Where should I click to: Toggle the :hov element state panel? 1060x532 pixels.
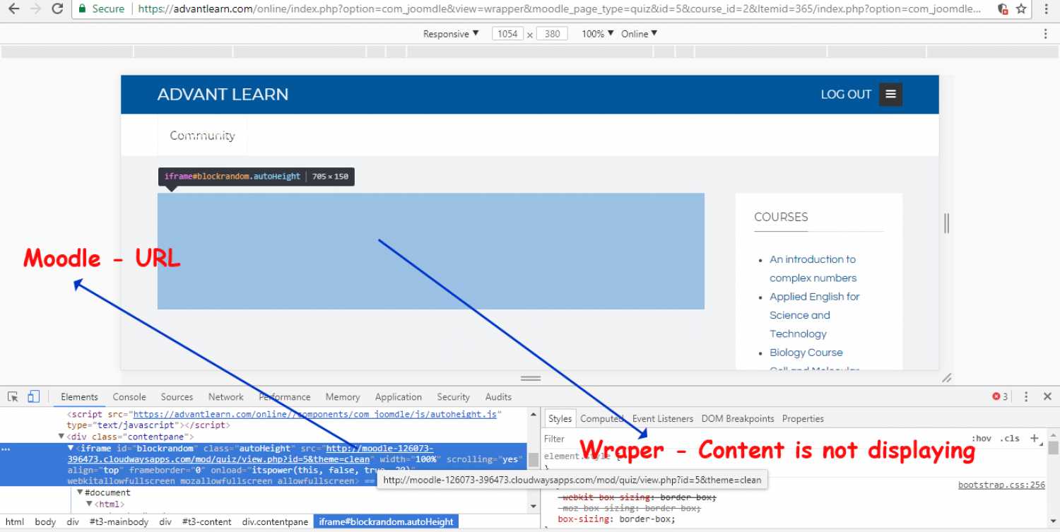[981, 438]
